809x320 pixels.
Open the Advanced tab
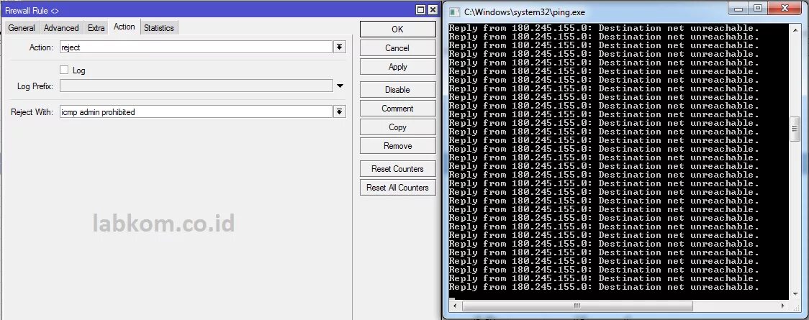pos(61,28)
